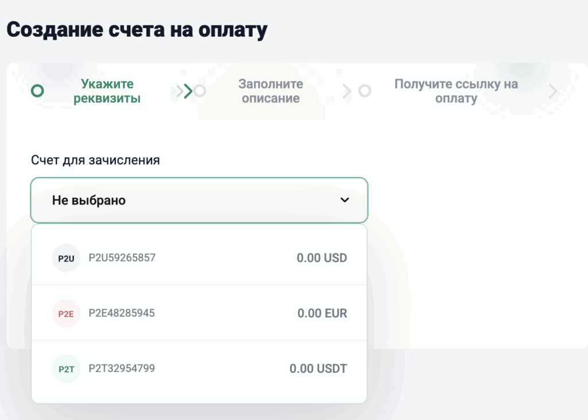Image resolution: width=588 pixels, height=420 pixels.
Task: Click the green P2T account badge icon
Action: 66,369
